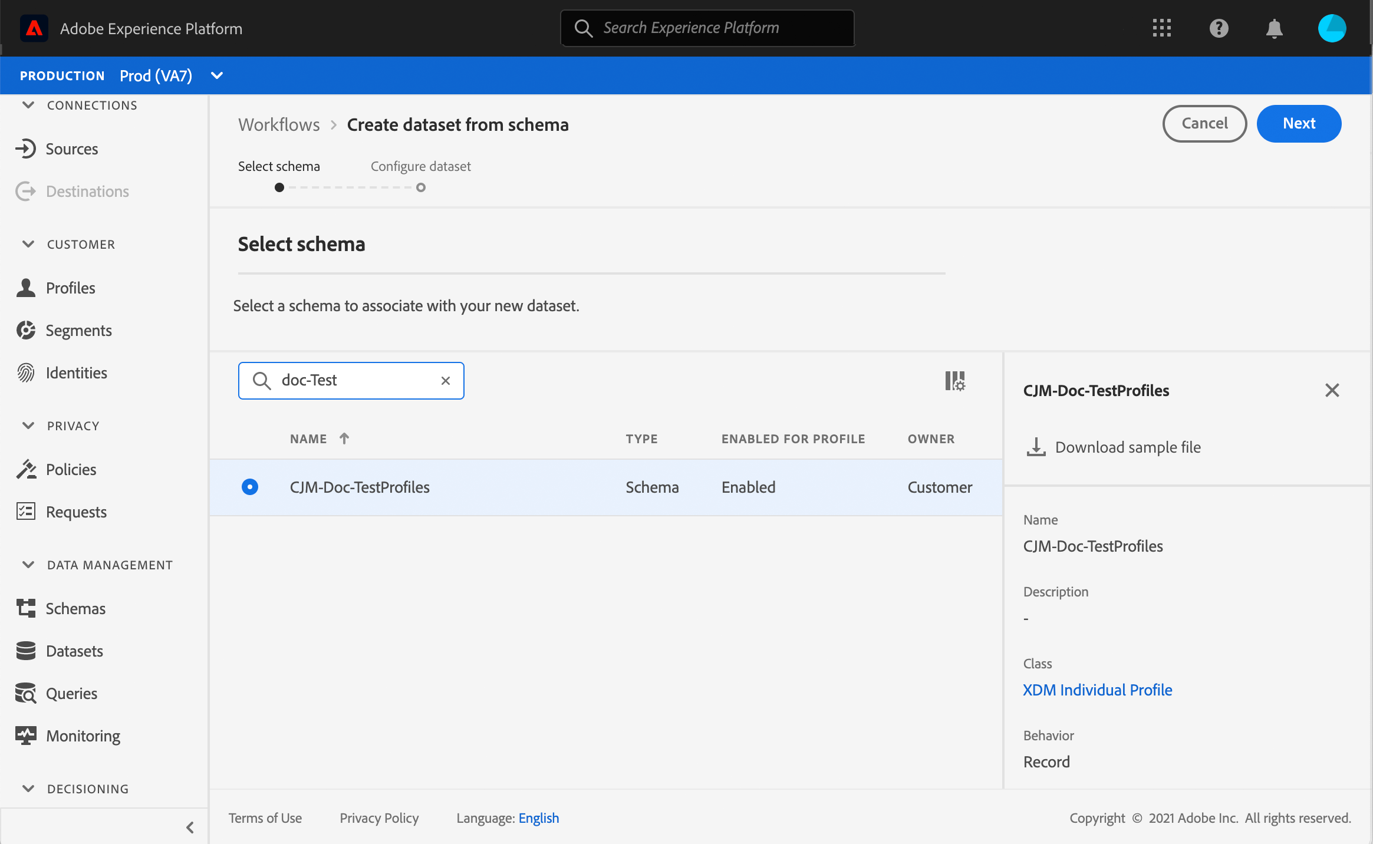Click the Next button
This screenshot has height=844, width=1373.
pos(1299,123)
